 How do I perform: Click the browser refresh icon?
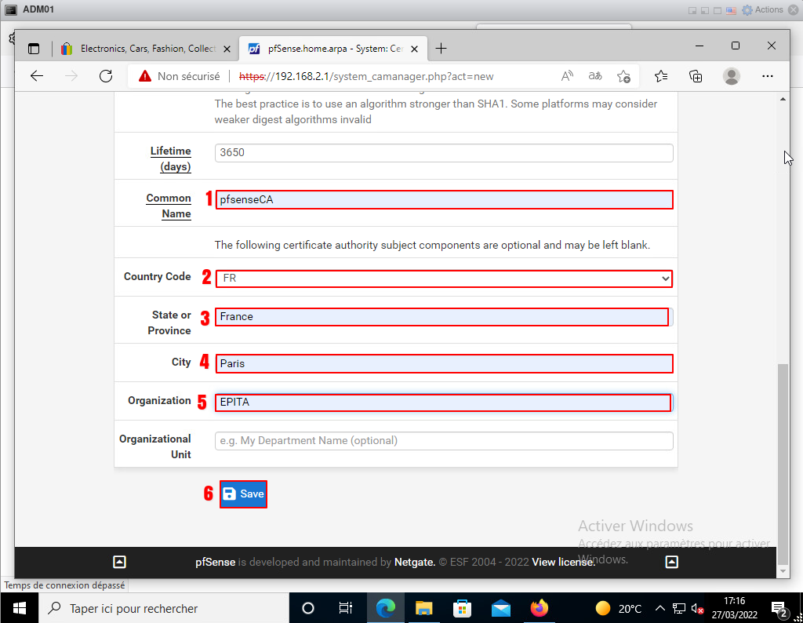tap(106, 76)
